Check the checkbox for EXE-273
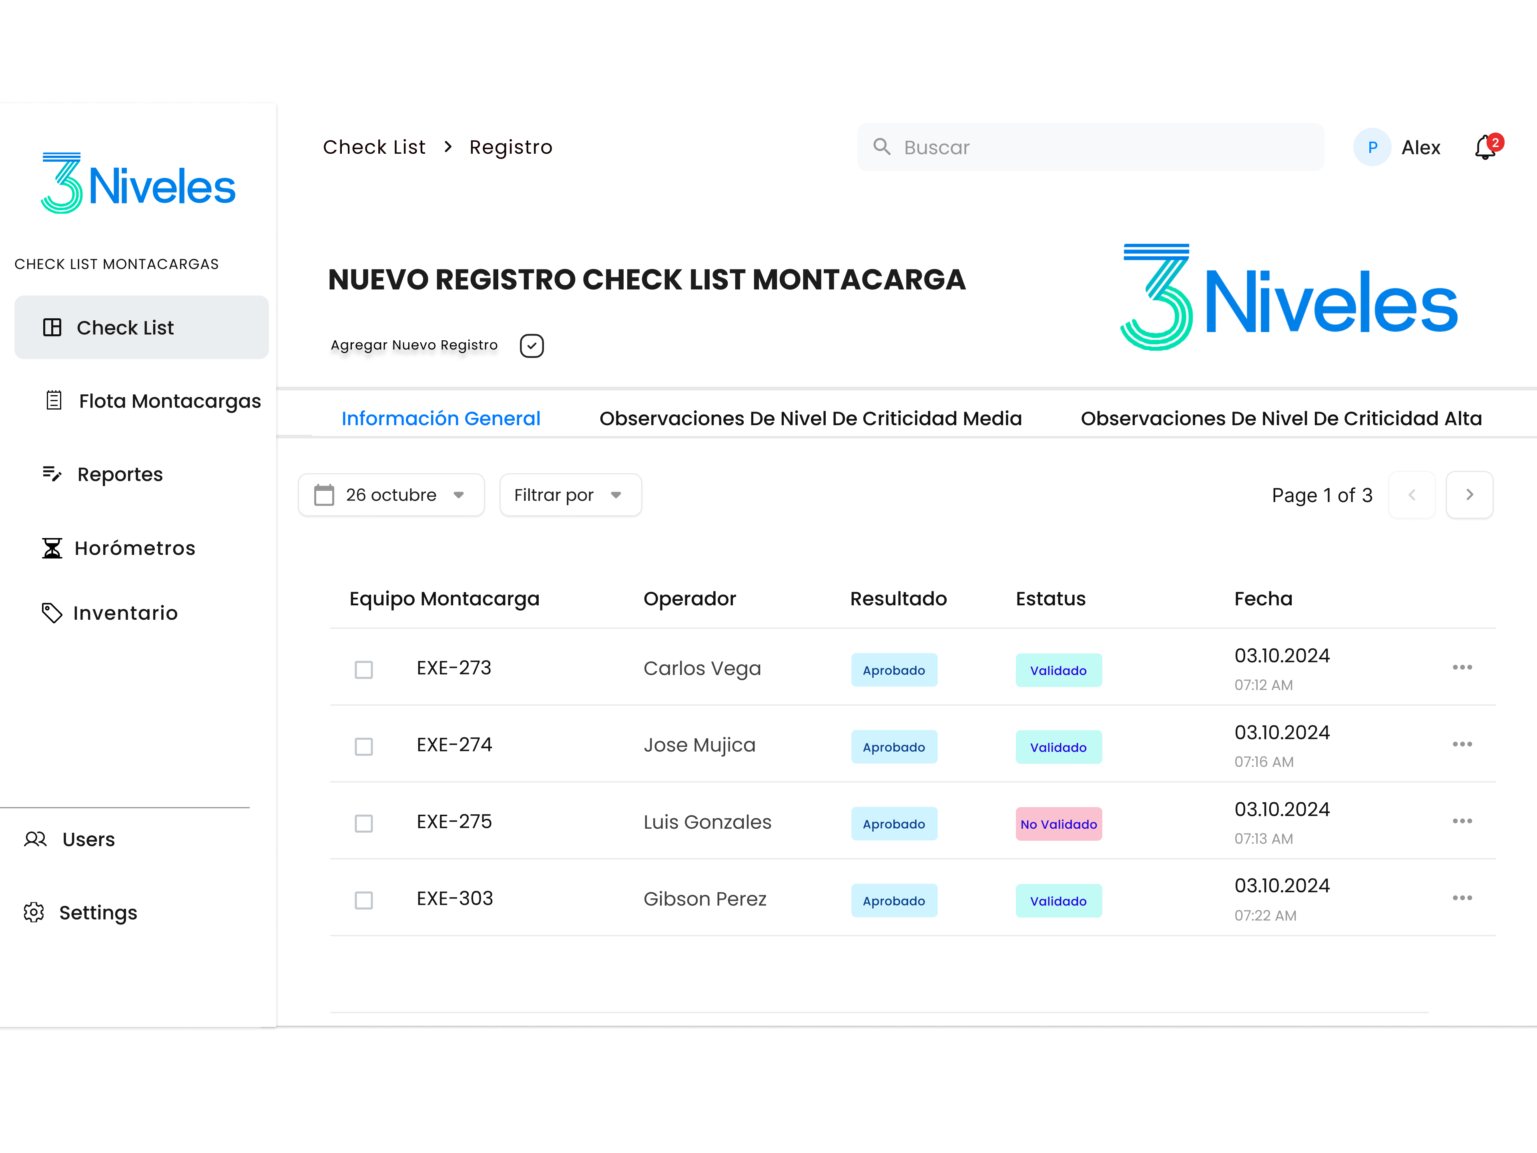Viewport: 1537px width, 1153px height. (363, 669)
